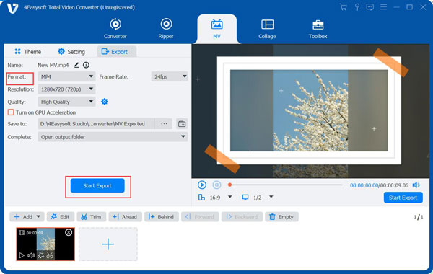Open the Converter module icon
The height and width of the screenshot is (274, 433).
tap(115, 25)
